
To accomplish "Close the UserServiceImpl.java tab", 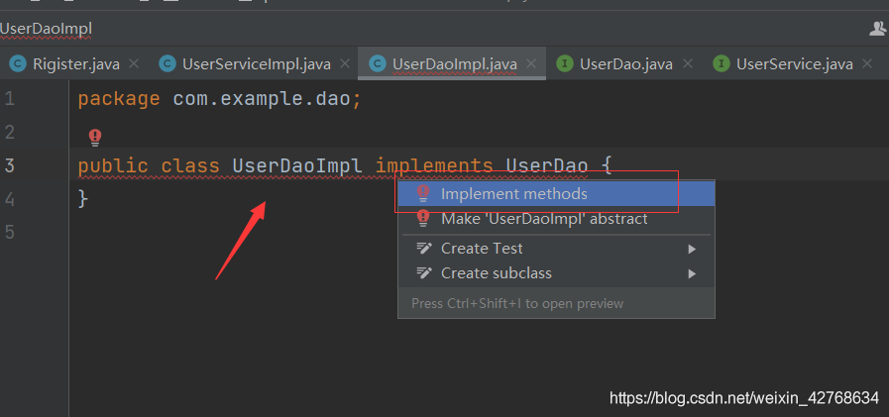I will click(x=344, y=63).
